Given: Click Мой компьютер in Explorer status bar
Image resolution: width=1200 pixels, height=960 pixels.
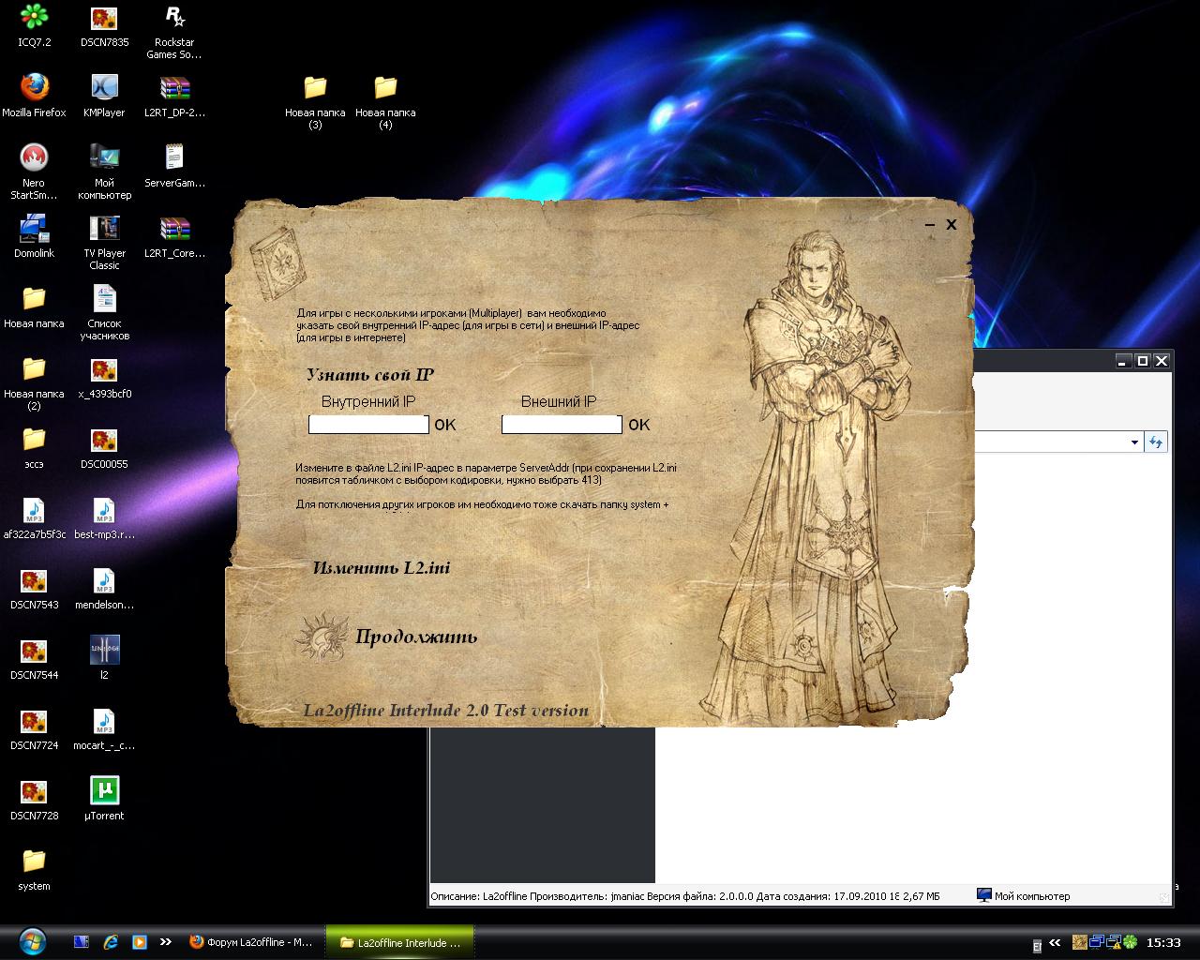Looking at the screenshot, I should (1023, 896).
